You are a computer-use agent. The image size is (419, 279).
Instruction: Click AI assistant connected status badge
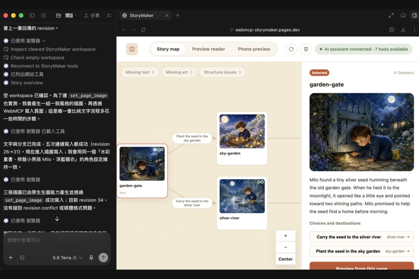click(x=364, y=49)
